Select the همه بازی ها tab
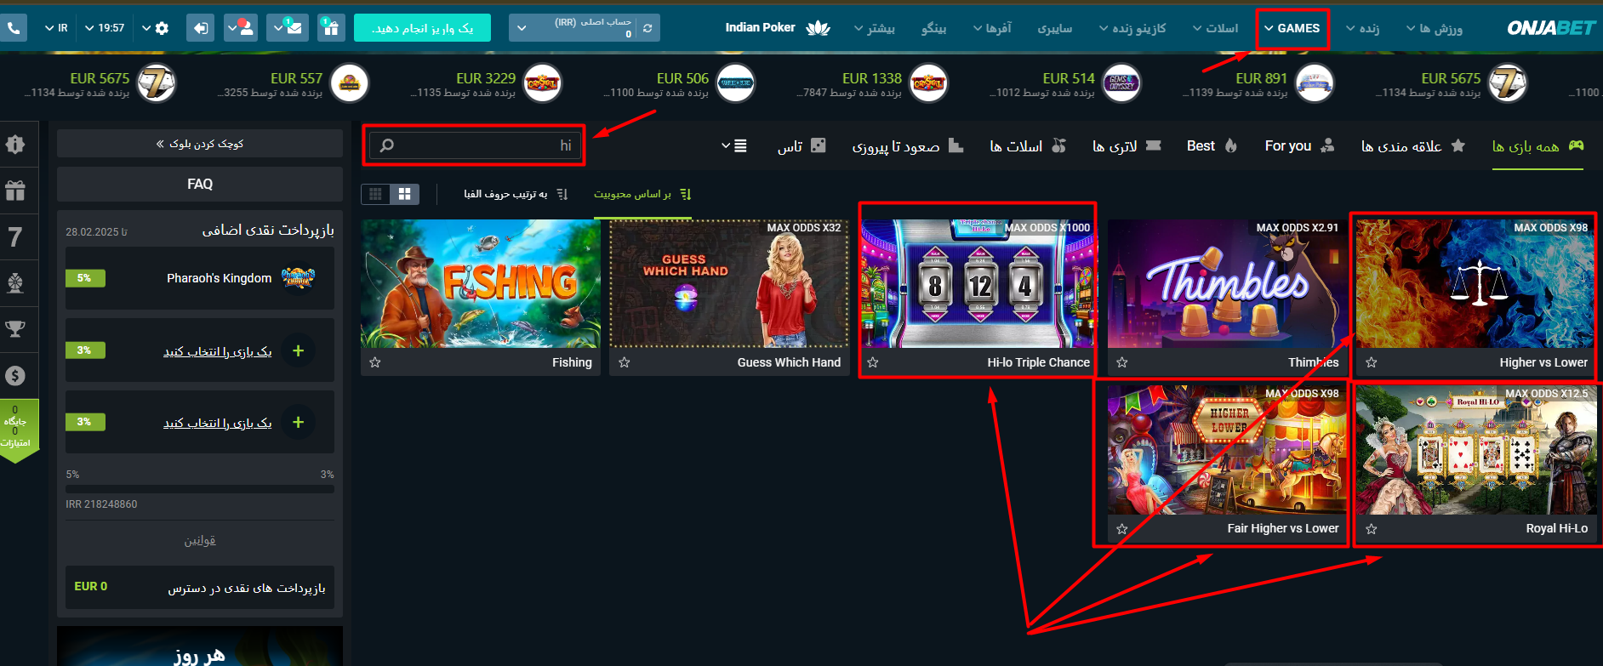The width and height of the screenshot is (1603, 666). click(1537, 146)
